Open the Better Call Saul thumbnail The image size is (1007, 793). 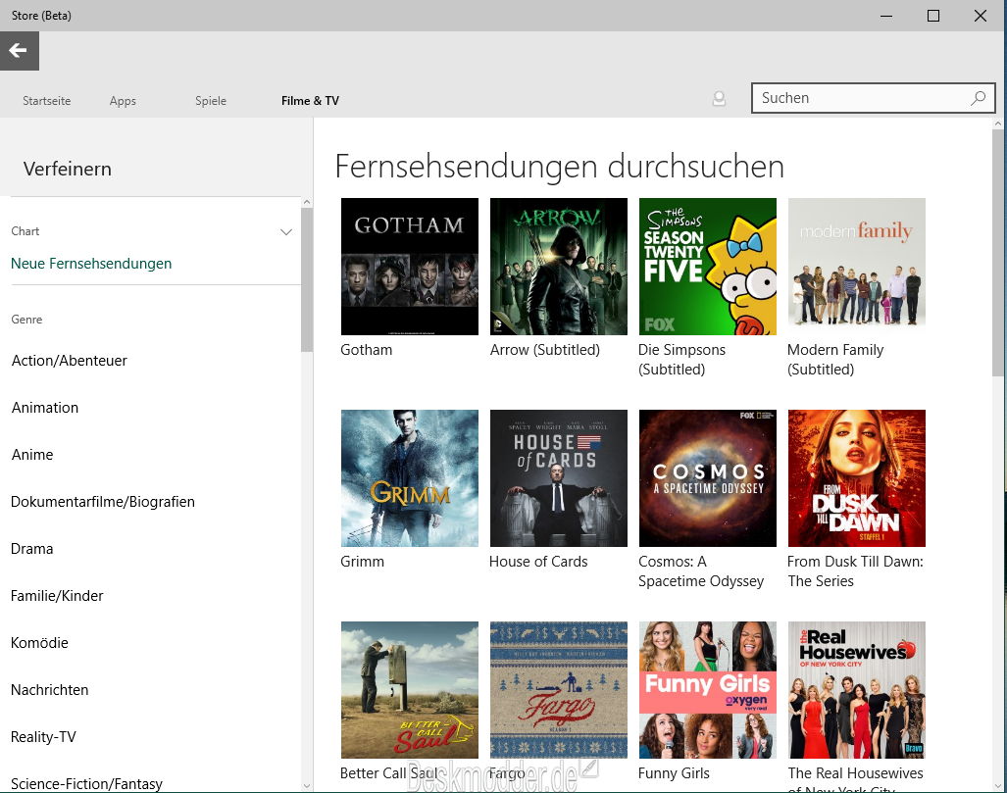410,690
